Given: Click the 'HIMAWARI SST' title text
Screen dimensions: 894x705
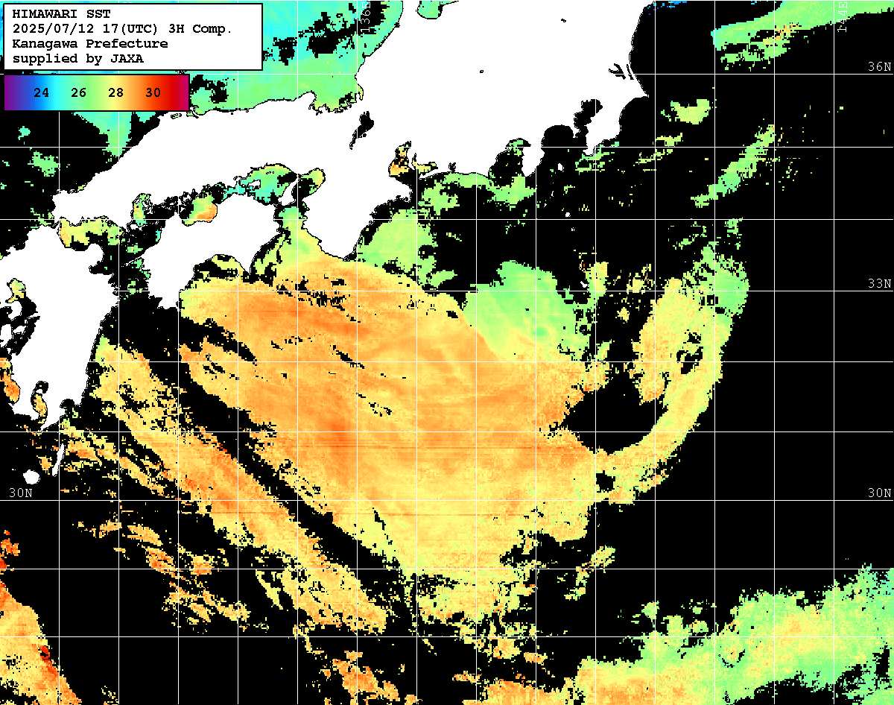Looking at the screenshot, I should tap(61, 14).
